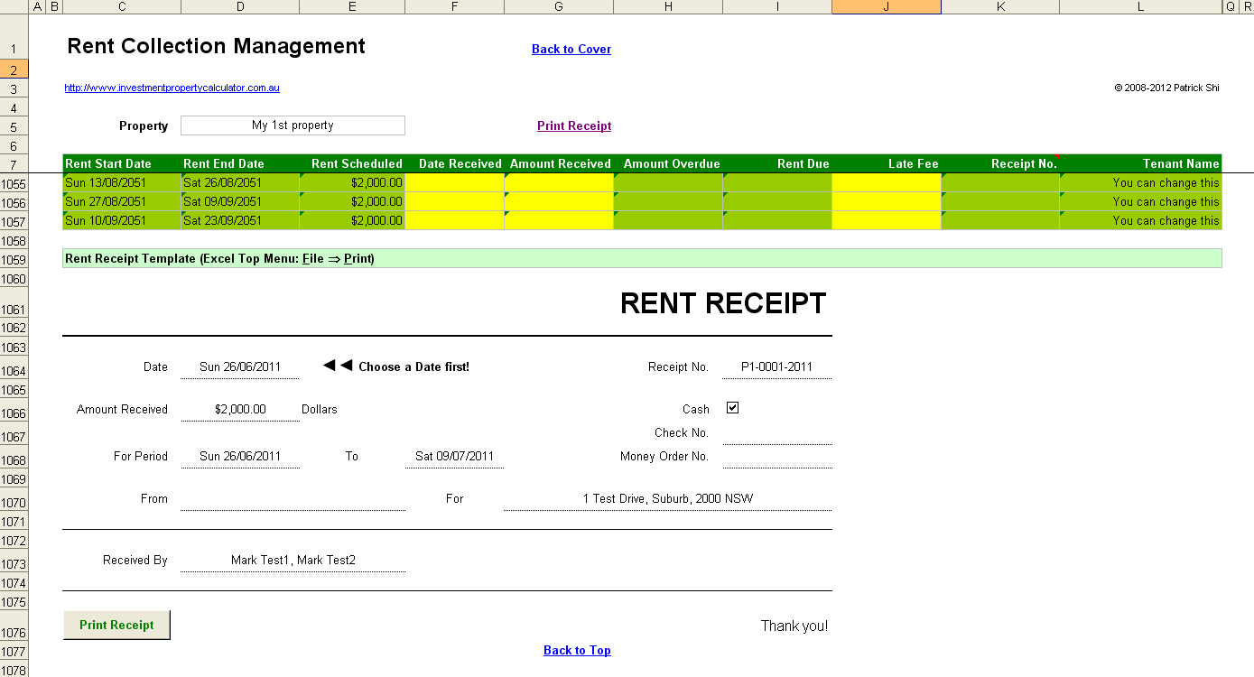Viewport: 1254px width, 677px height.
Task: Select row 1059 header
Action: (x=14, y=260)
